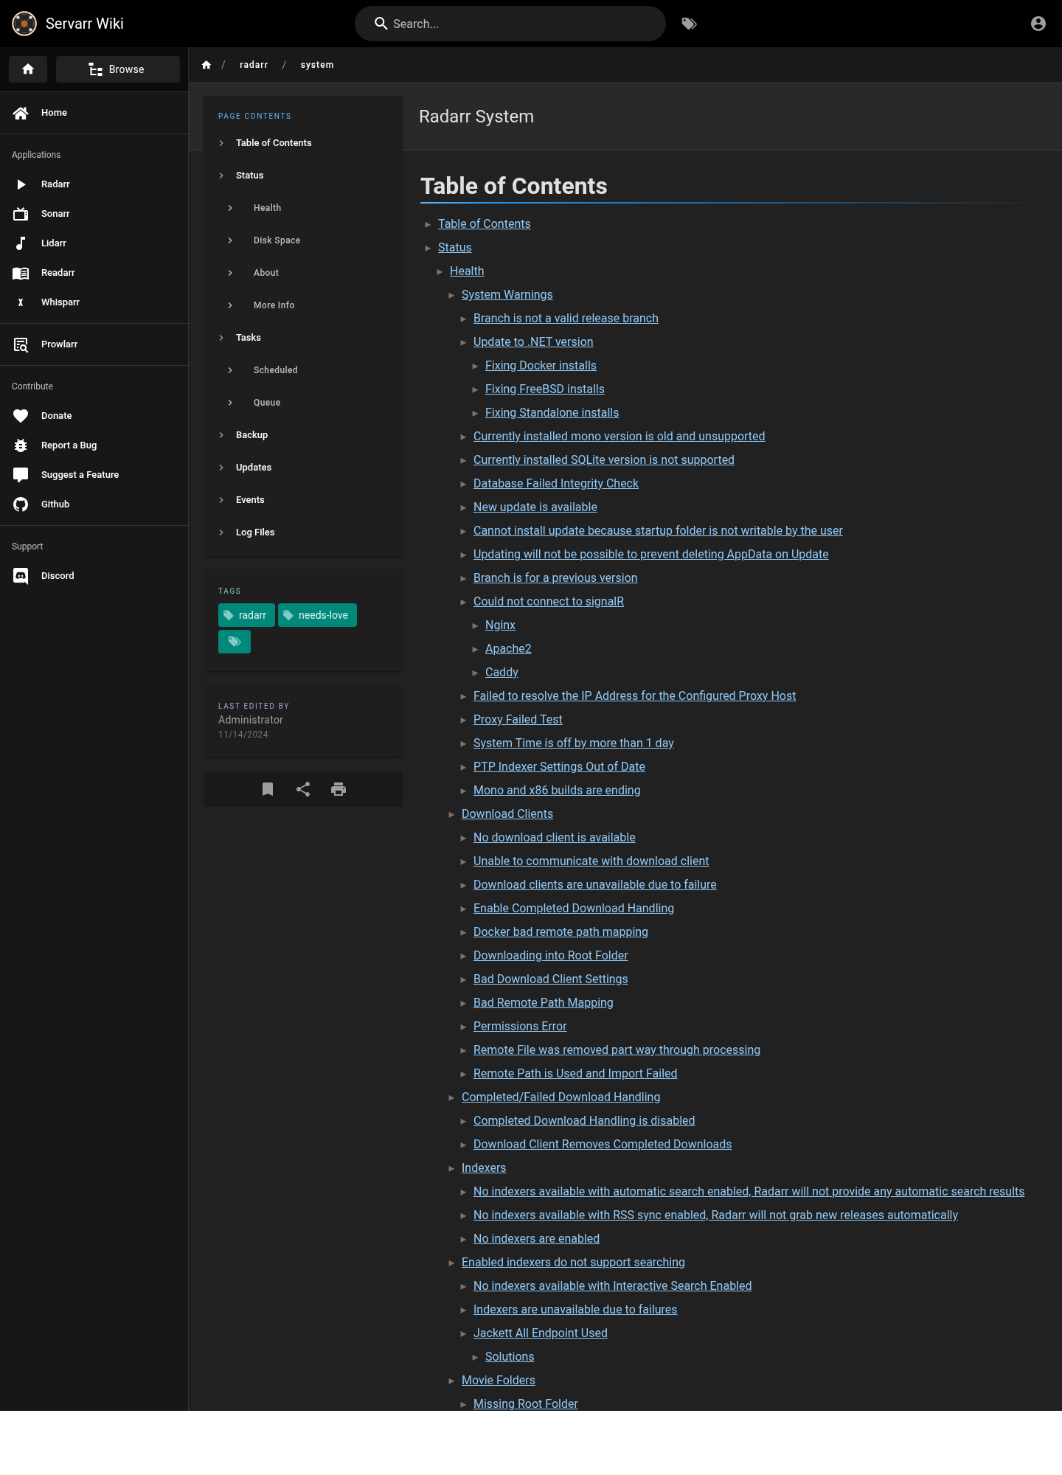Bookmark this page with the bookmark icon
Image resolution: width=1062 pixels, height=1475 pixels.
pyautogui.click(x=268, y=789)
